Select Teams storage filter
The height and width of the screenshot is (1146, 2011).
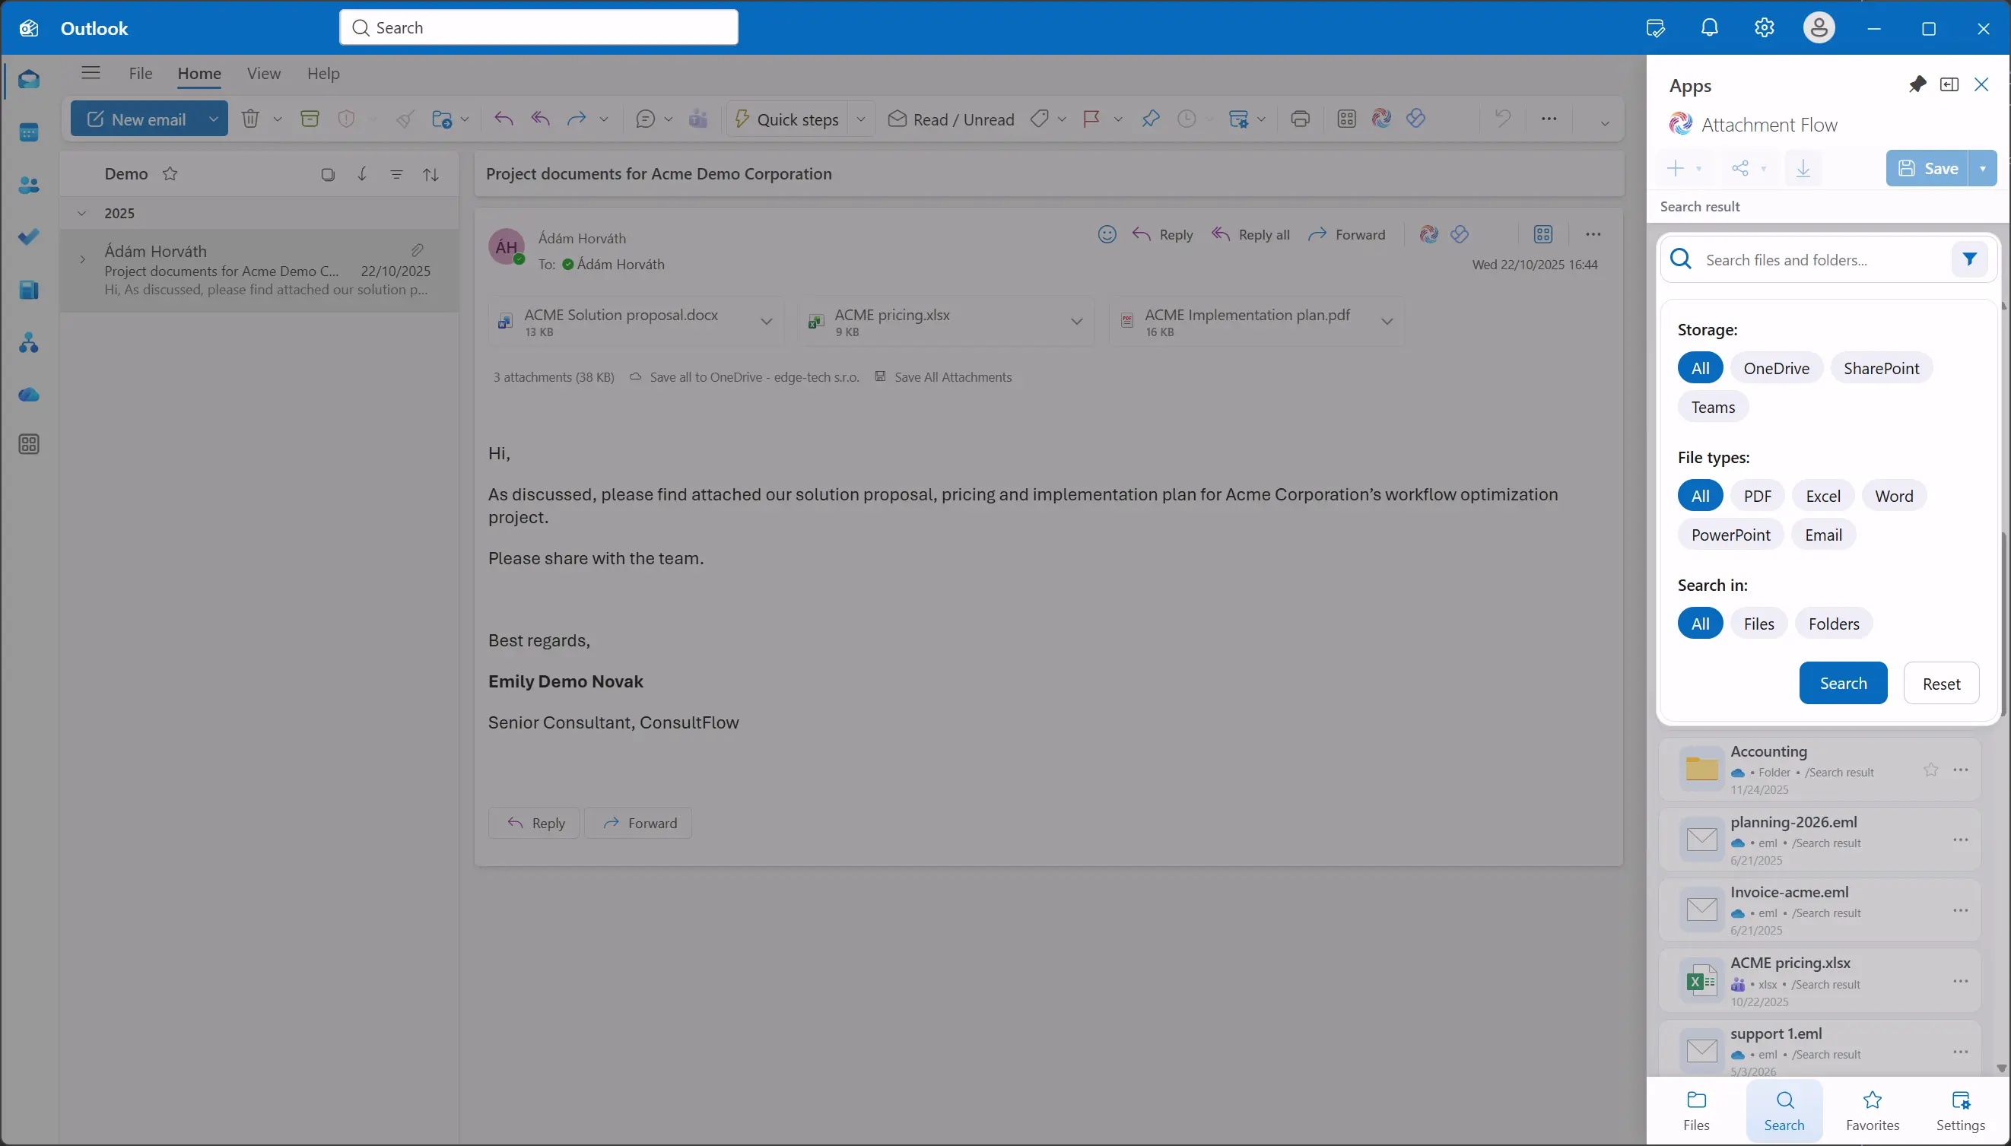coord(1713,407)
